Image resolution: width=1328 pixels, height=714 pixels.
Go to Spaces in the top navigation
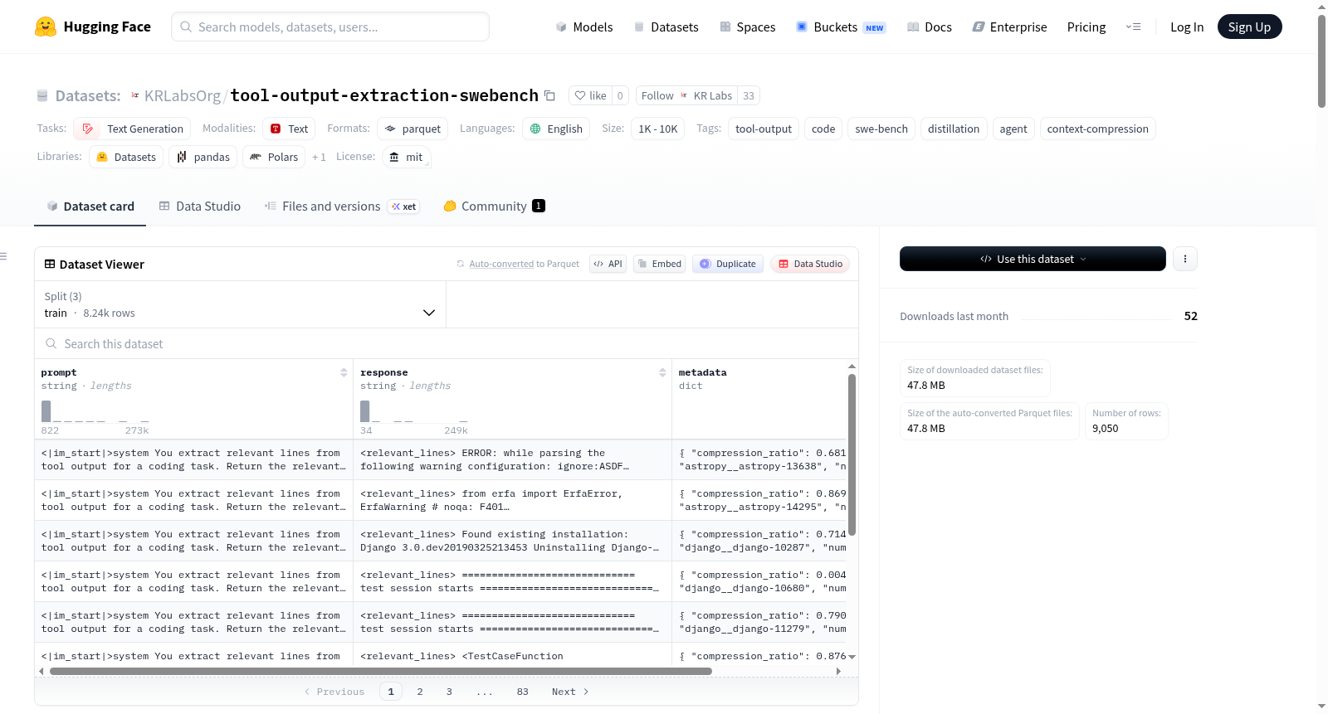pos(748,27)
